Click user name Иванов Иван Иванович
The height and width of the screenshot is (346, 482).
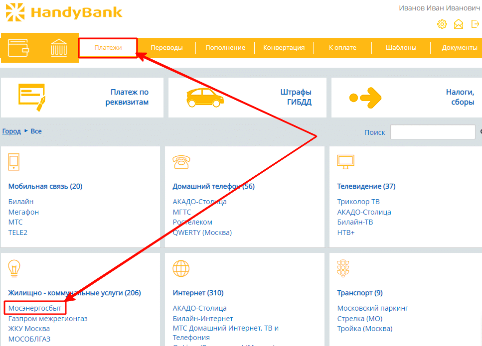[x=439, y=8]
